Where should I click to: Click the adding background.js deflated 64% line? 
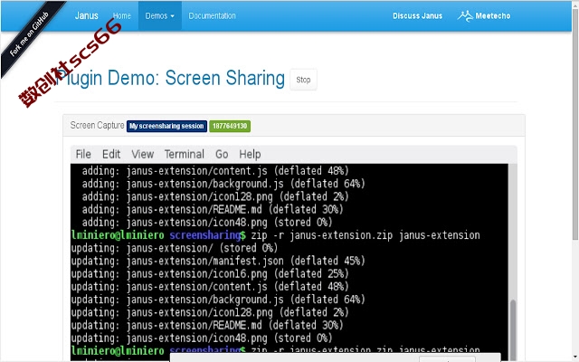click(223, 184)
